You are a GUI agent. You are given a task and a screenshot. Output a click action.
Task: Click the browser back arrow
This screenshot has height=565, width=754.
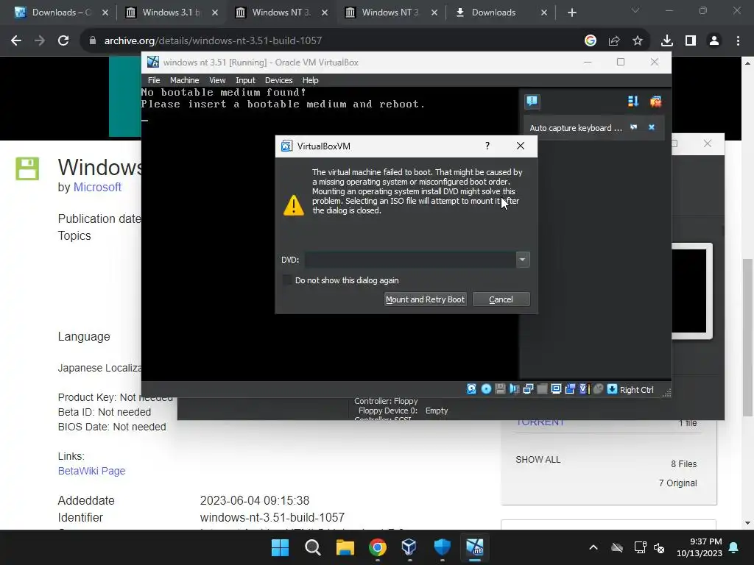point(16,41)
